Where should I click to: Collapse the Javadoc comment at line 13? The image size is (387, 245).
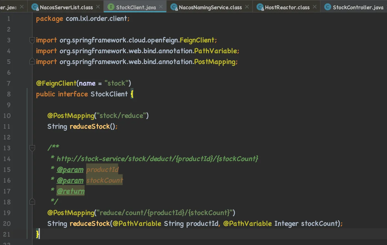32,148
